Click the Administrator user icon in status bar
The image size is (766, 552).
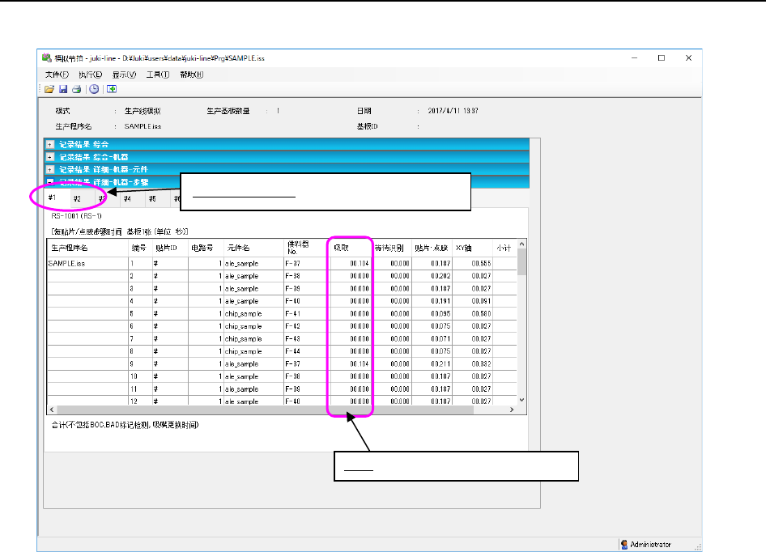pyautogui.click(x=624, y=545)
